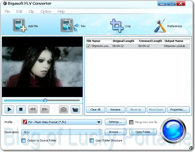The image size is (195, 152).
Task: Take a snapshot with the camera icon
Action: tap(63, 109)
